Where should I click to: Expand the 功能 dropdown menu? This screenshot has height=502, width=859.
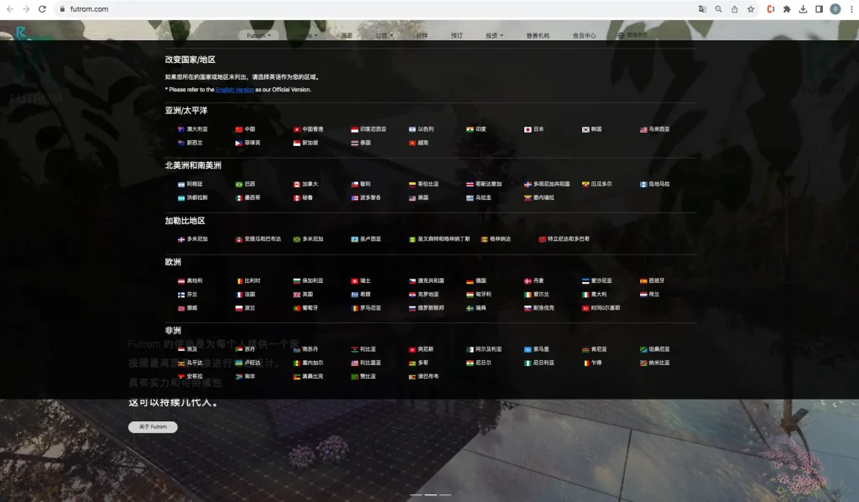pos(384,36)
